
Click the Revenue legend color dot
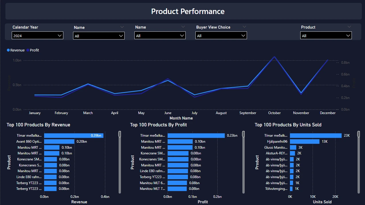tap(8, 50)
